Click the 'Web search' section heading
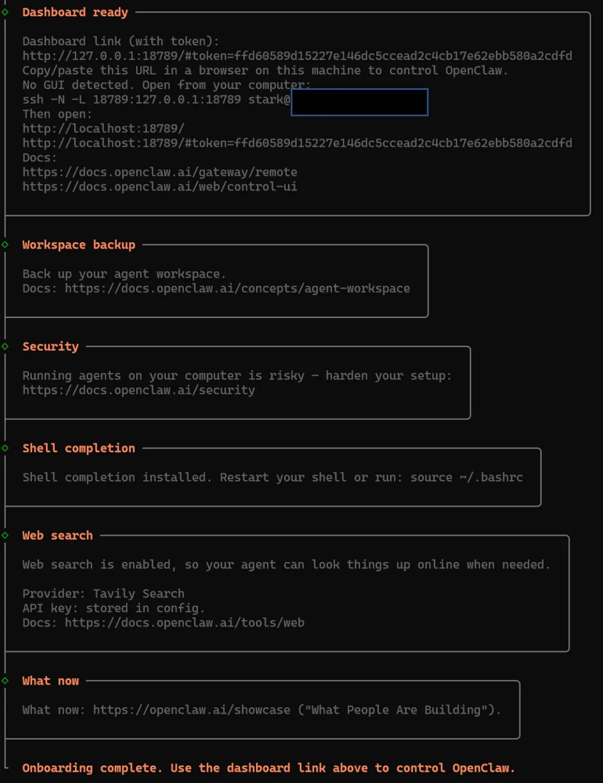 [58, 535]
